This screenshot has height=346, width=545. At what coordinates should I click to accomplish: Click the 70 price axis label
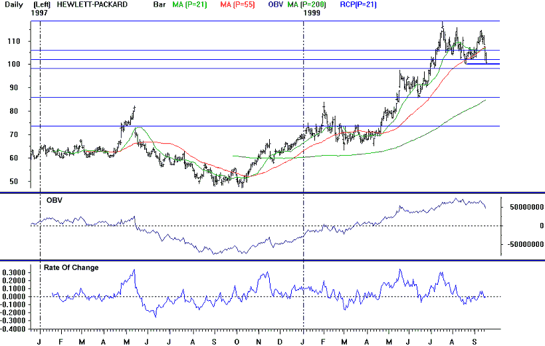(x=13, y=134)
